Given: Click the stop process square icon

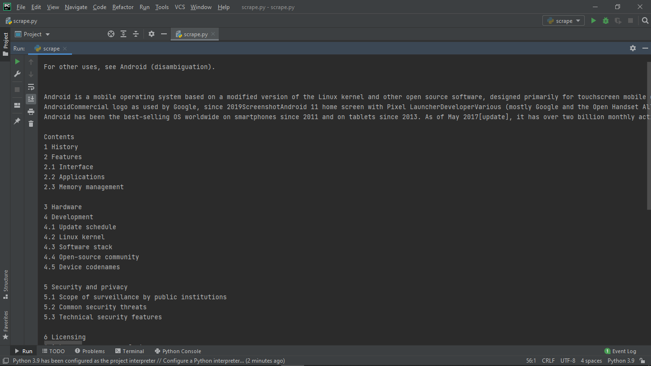Looking at the screenshot, I should [17, 90].
